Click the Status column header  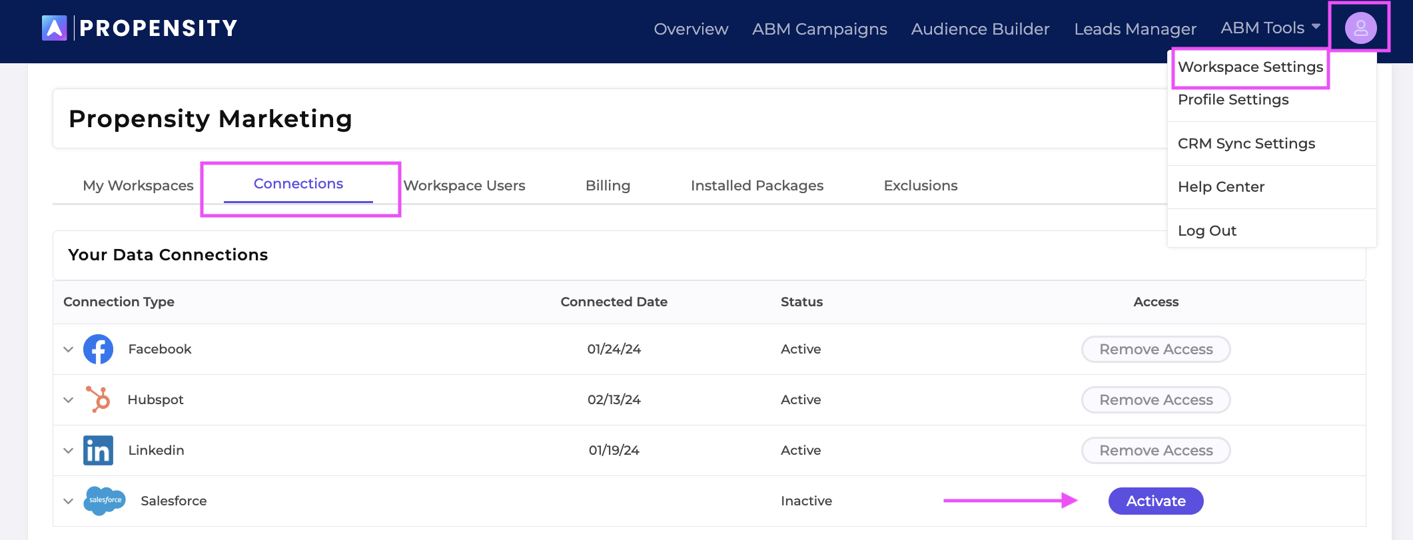(801, 302)
